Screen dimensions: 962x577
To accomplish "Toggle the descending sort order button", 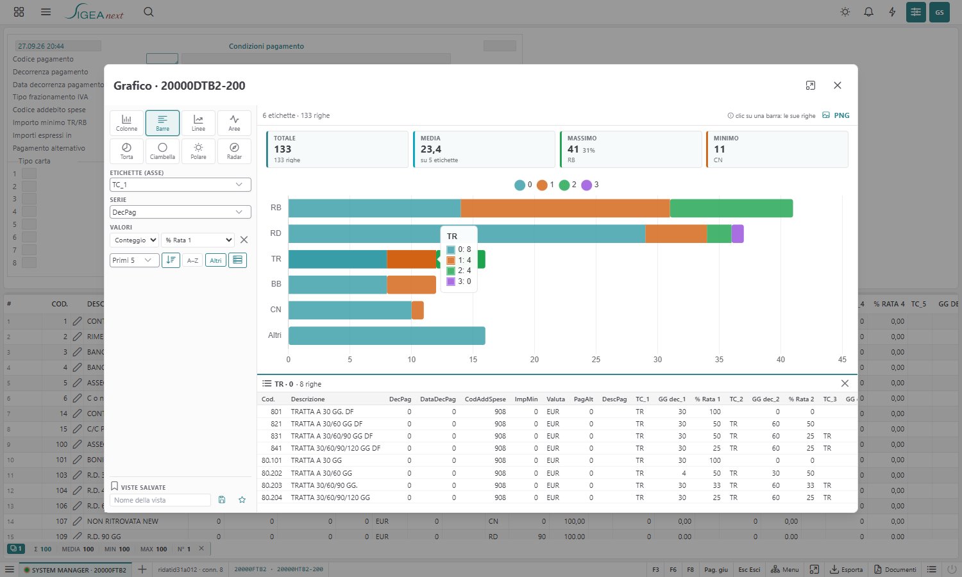I will pyautogui.click(x=171, y=260).
